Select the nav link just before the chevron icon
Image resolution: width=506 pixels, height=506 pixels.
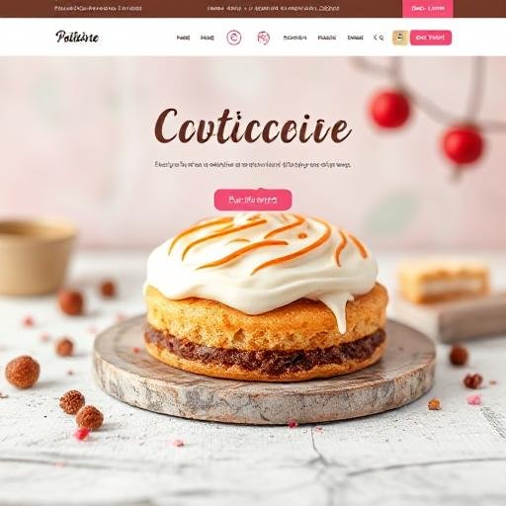tap(355, 38)
